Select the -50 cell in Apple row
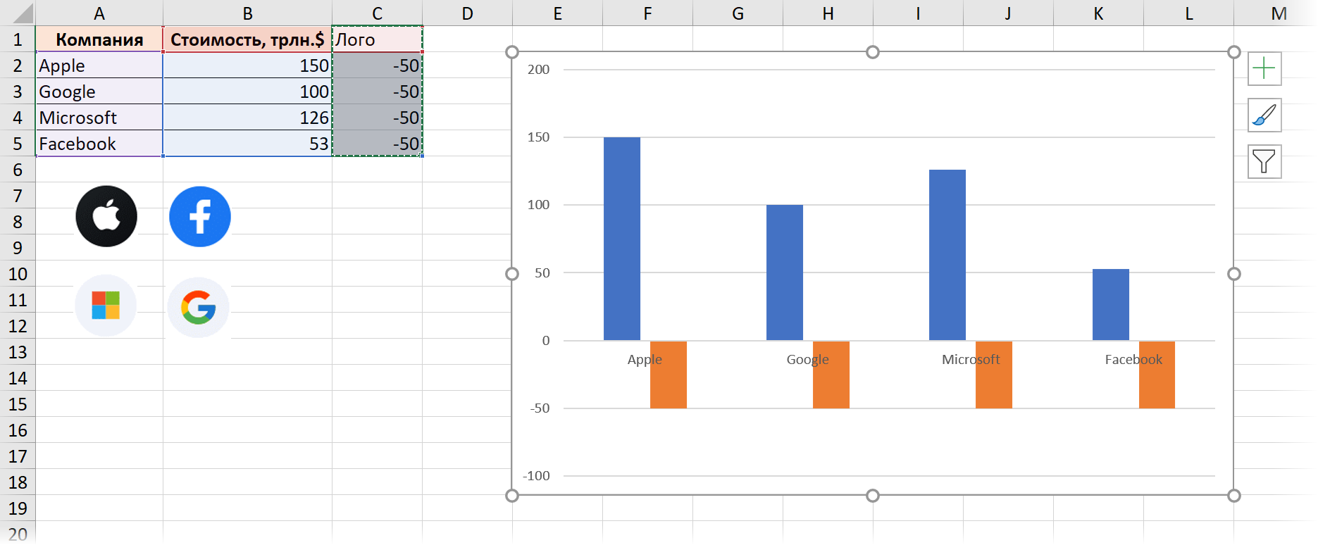The height and width of the screenshot is (545, 1318). click(377, 65)
